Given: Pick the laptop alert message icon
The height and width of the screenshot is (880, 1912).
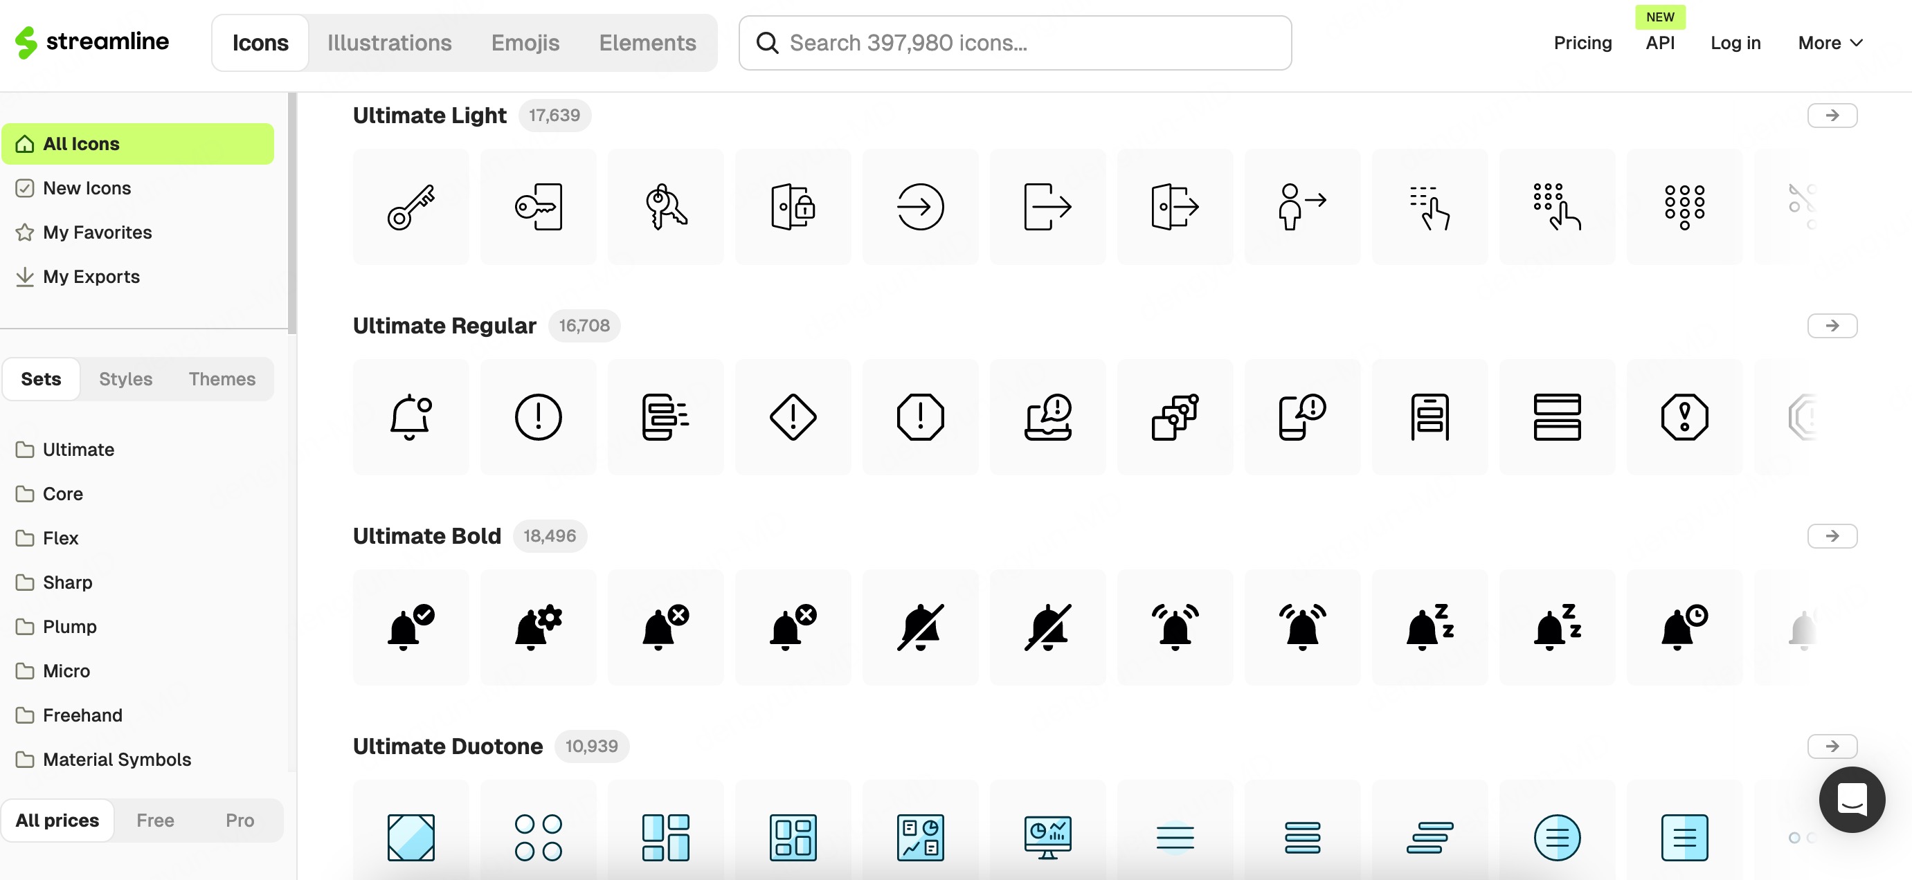Looking at the screenshot, I should coord(1048,417).
